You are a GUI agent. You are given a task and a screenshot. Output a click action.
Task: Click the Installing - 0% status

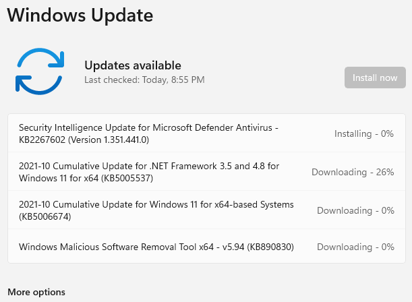[363, 133]
